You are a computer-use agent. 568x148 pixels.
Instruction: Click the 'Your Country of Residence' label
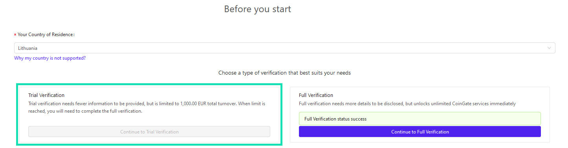(46, 35)
